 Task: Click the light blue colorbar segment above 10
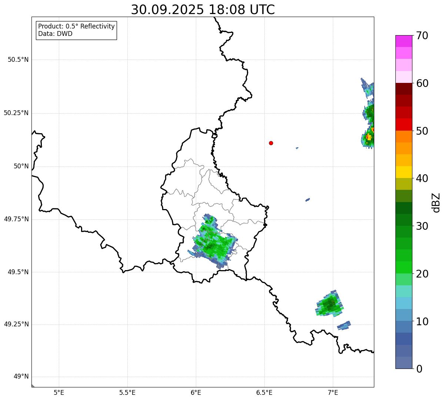[404, 315]
